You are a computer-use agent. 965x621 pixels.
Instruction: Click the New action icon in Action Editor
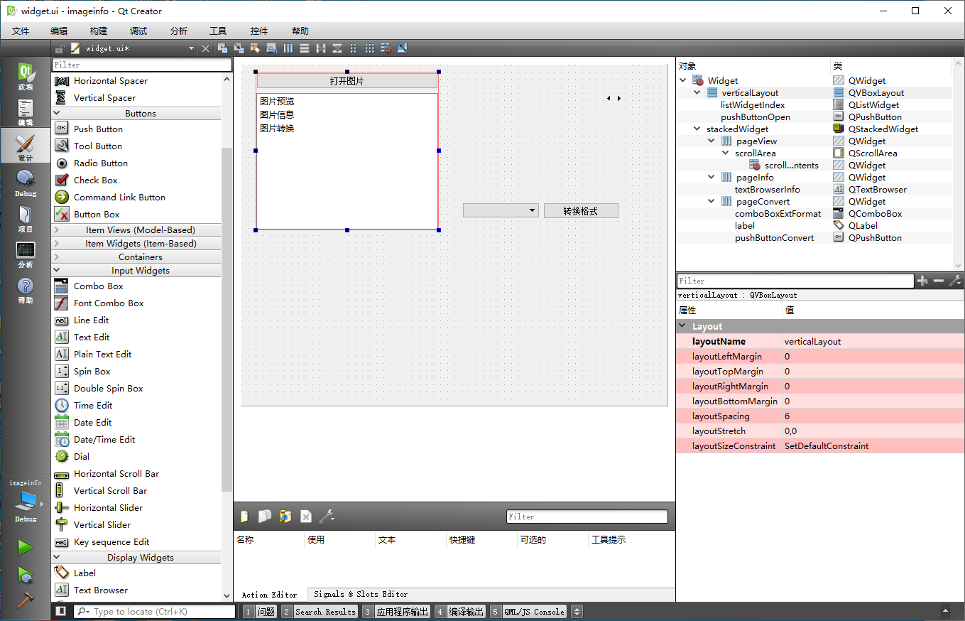[x=244, y=517]
